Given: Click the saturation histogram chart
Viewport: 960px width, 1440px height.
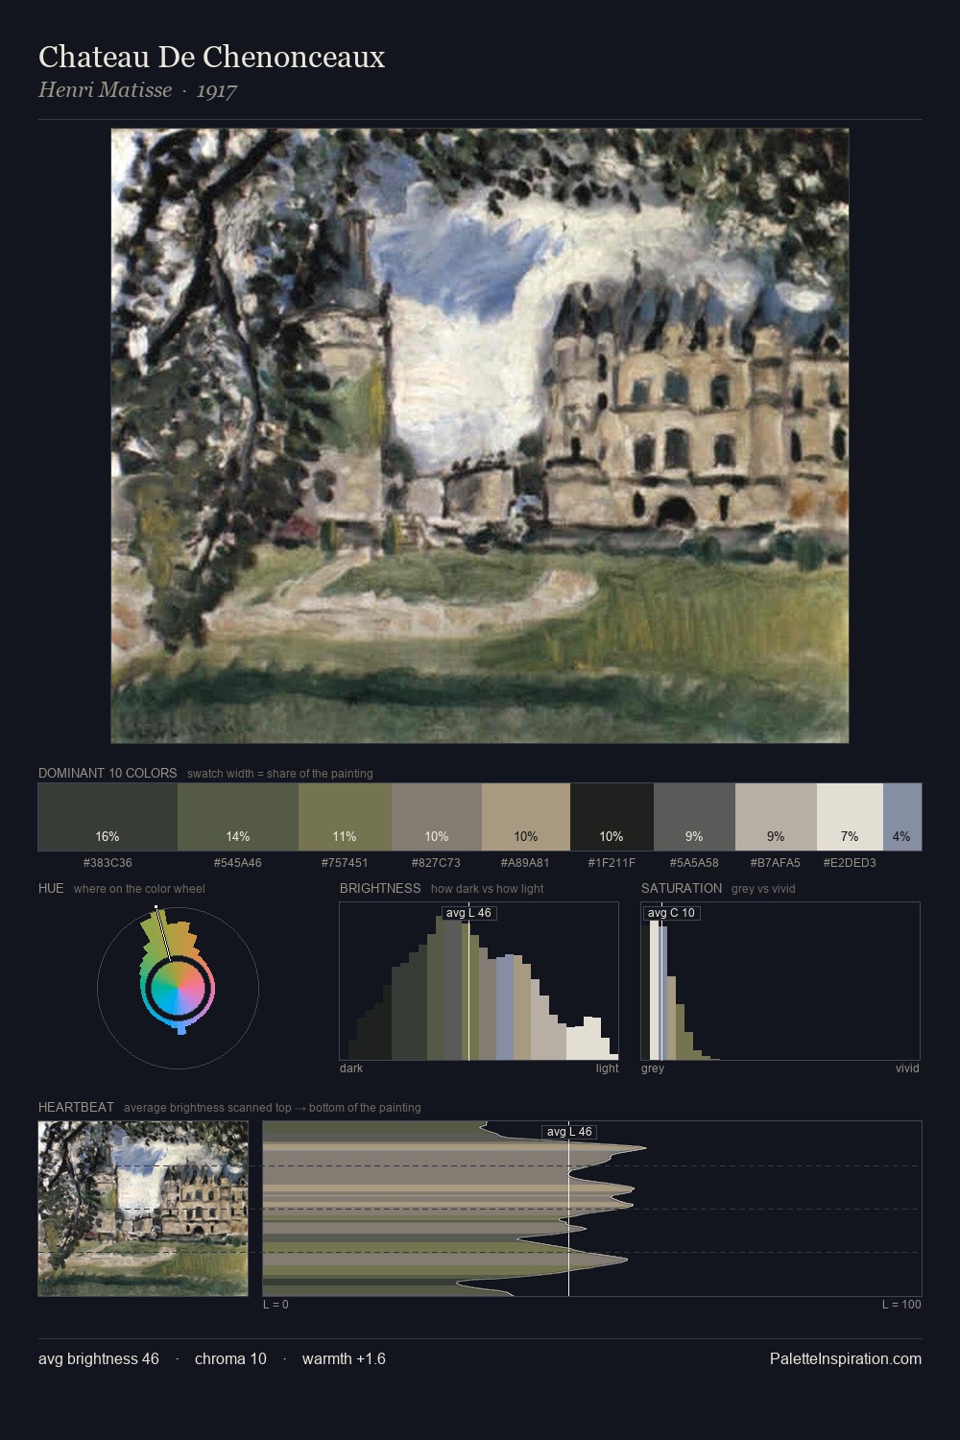Looking at the screenshot, I should [x=780, y=981].
